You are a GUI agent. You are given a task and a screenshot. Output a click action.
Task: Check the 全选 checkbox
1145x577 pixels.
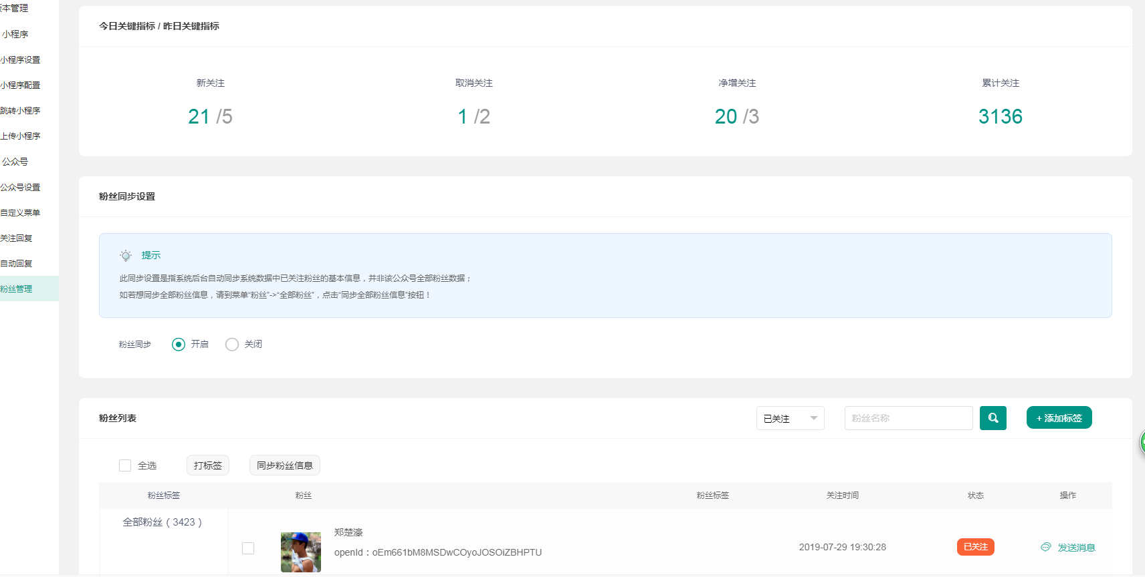(x=125, y=465)
